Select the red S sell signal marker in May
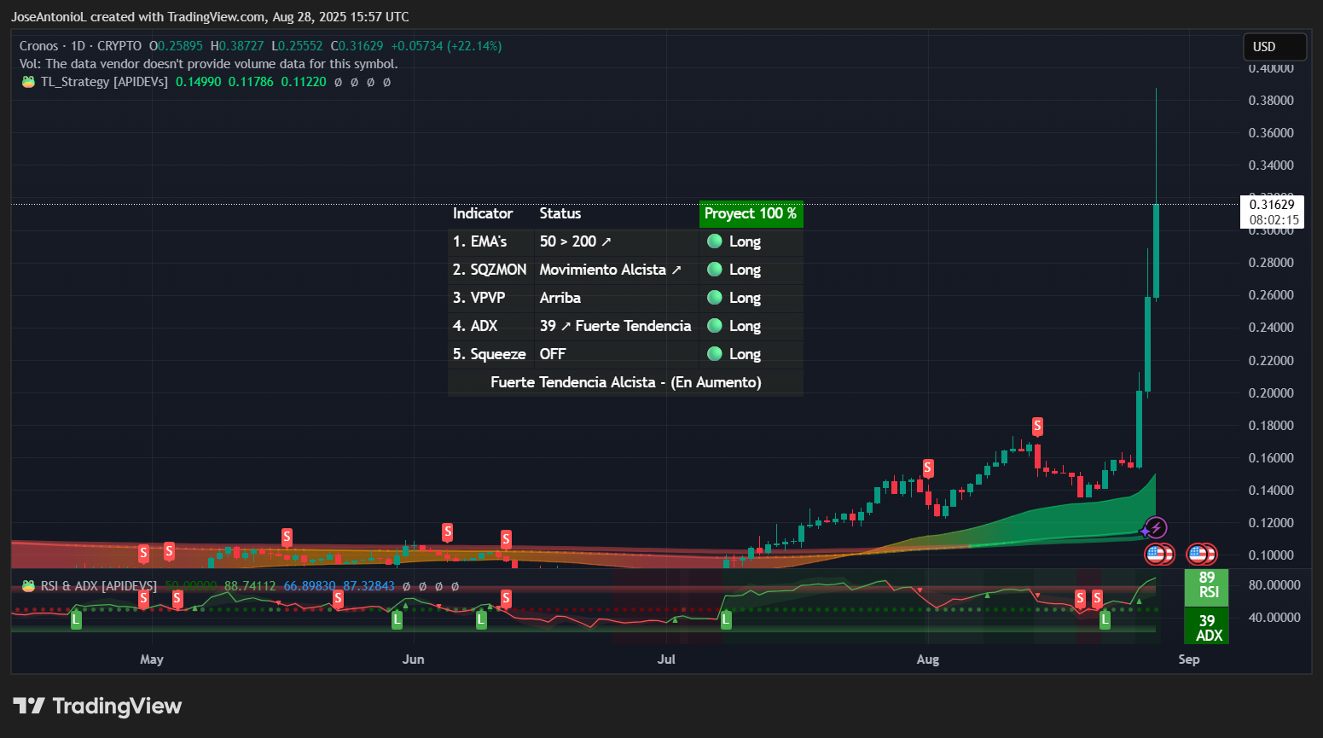Viewport: 1323px width, 738px height. [x=143, y=552]
